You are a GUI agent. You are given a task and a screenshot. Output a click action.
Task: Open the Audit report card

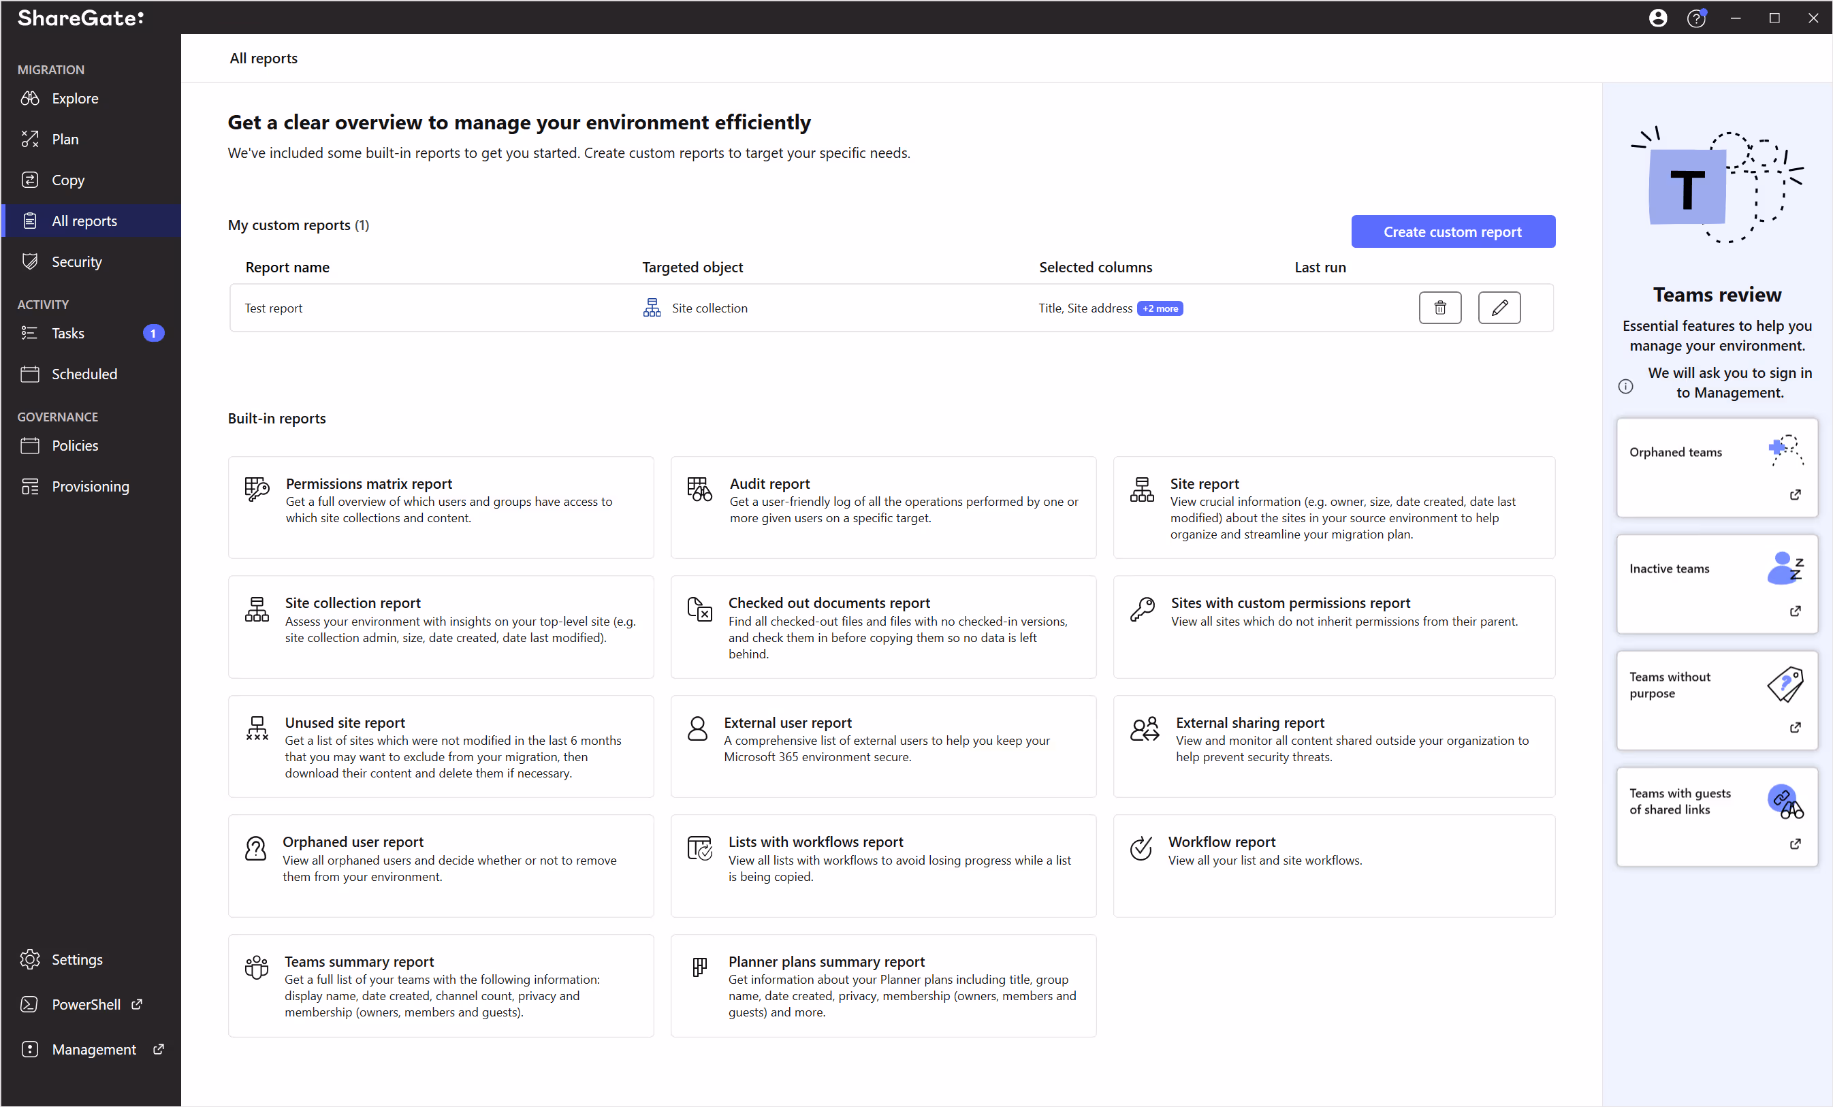(882, 507)
